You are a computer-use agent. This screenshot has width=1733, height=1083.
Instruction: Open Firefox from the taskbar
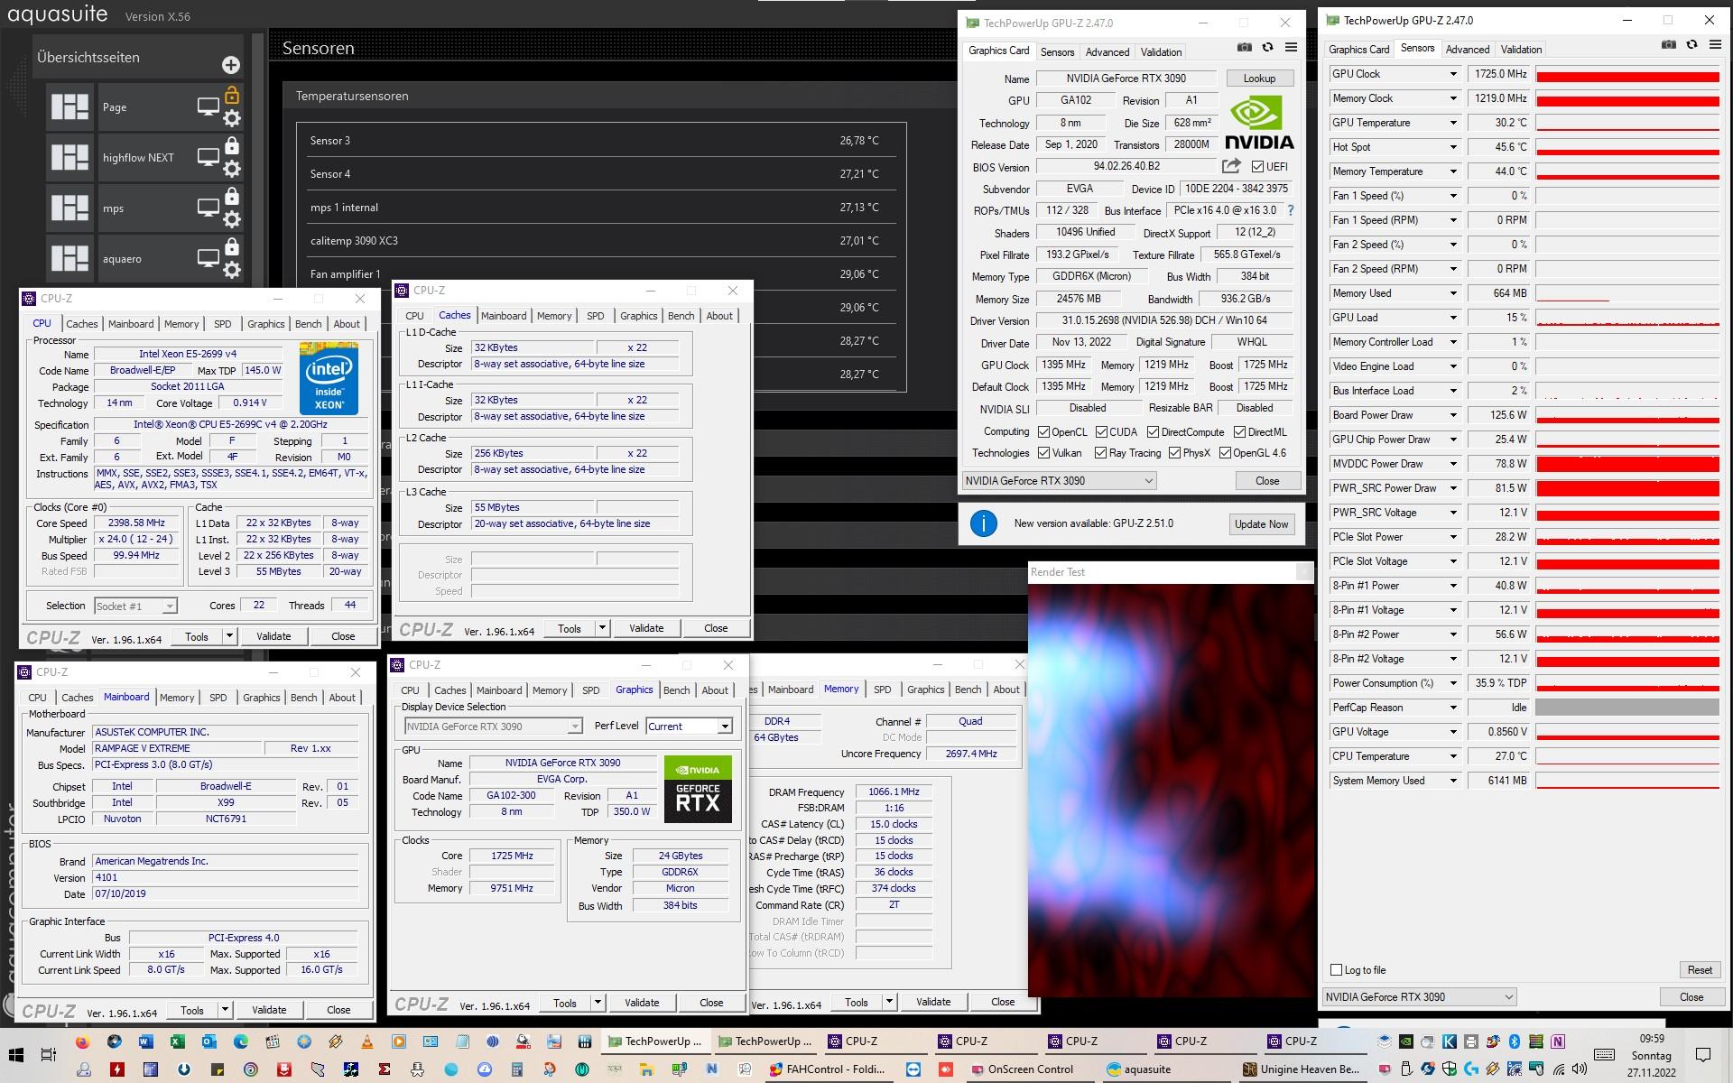pos(83,1041)
